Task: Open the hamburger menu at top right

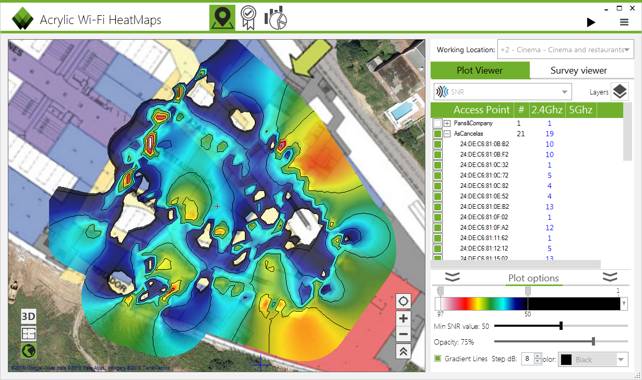Action: tap(624, 22)
